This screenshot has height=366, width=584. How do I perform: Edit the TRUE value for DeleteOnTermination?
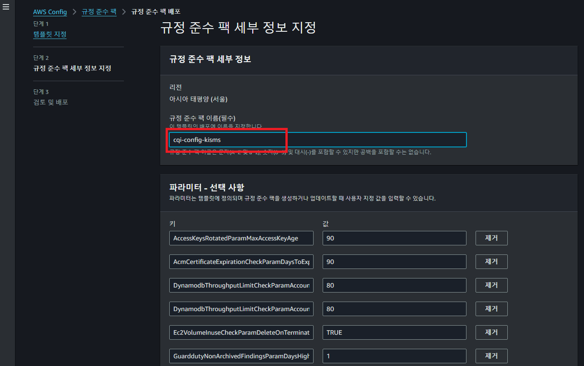pyautogui.click(x=394, y=332)
